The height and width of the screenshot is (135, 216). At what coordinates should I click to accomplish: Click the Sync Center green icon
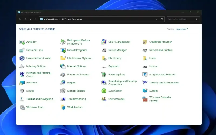click(104, 91)
